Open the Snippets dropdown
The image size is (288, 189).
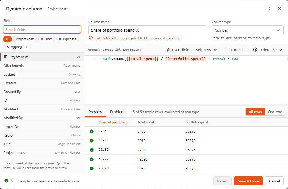click(206, 50)
